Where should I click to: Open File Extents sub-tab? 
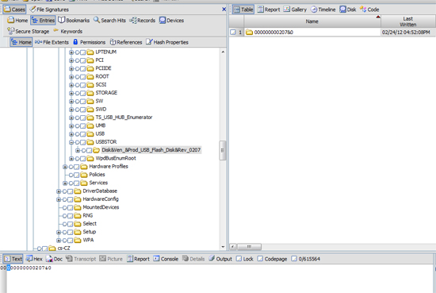click(52, 42)
